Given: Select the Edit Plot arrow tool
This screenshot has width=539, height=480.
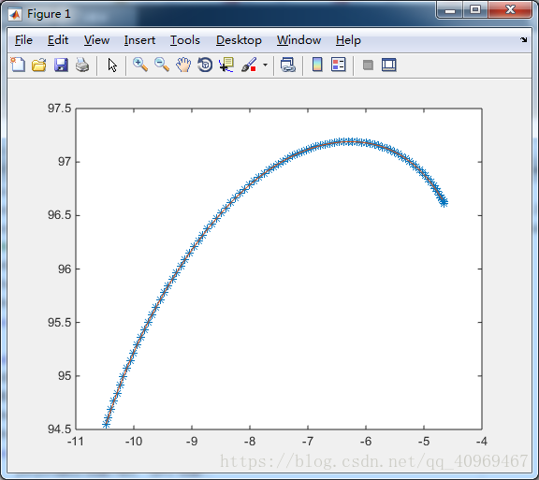Looking at the screenshot, I should [x=112, y=65].
